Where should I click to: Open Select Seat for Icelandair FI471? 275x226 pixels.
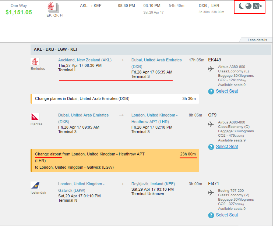pos(227,215)
